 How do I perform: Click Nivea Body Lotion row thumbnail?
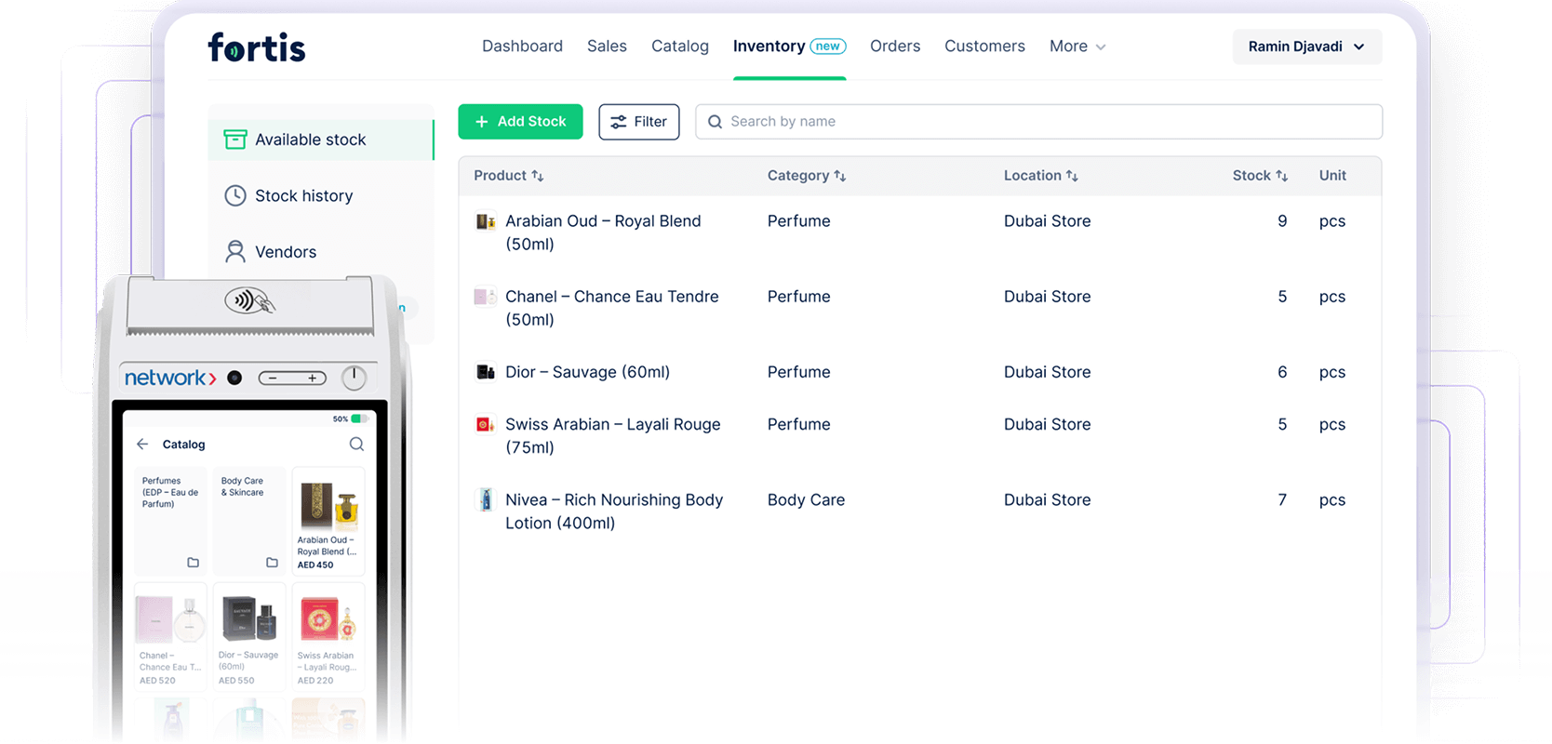pyautogui.click(x=485, y=499)
